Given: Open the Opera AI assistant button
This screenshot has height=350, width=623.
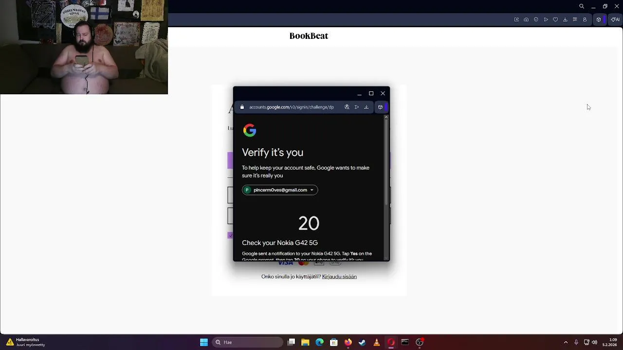Looking at the screenshot, I should tap(615, 19).
